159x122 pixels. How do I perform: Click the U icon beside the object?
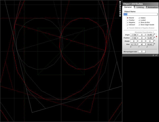click(120, 12)
